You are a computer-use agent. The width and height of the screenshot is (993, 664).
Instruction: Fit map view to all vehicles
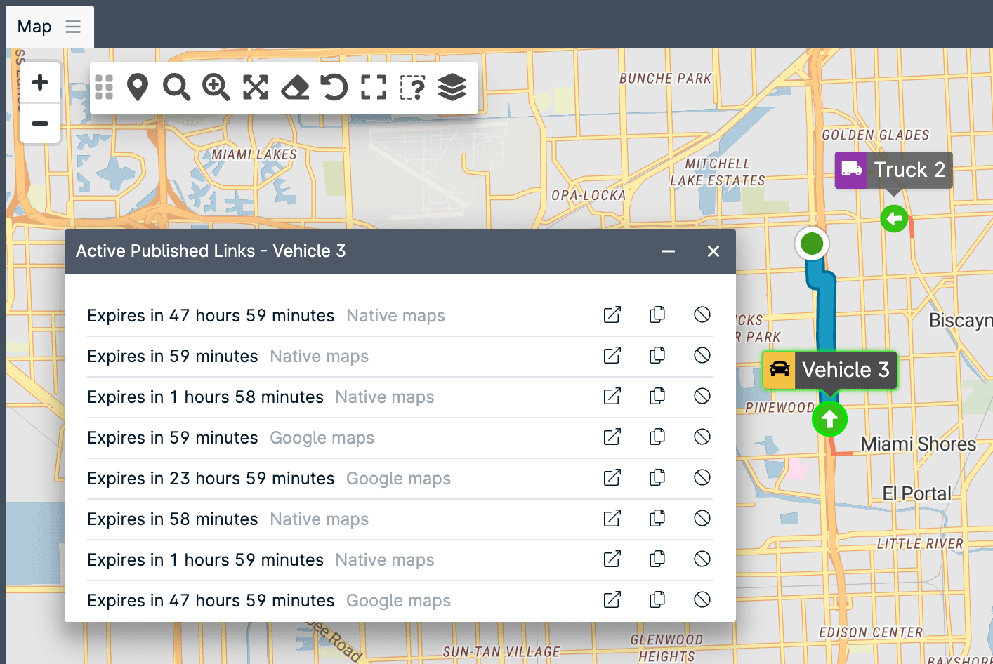[x=256, y=88]
